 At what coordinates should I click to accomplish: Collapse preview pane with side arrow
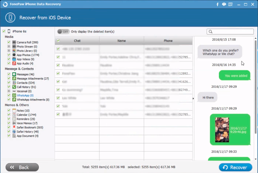[193, 98]
